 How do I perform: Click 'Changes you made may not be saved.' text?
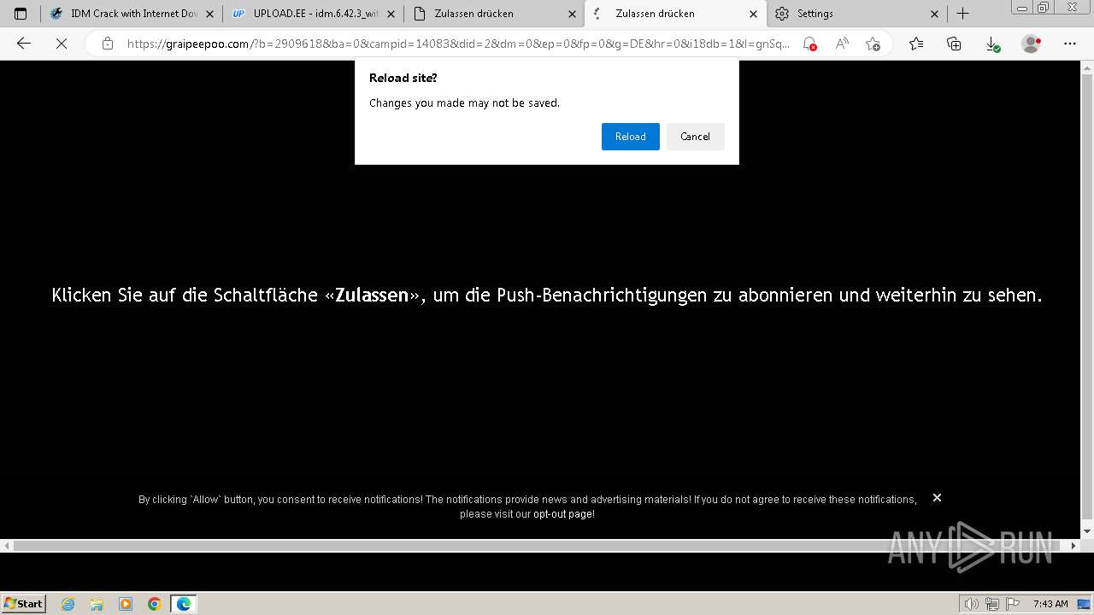click(x=464, y=103)
